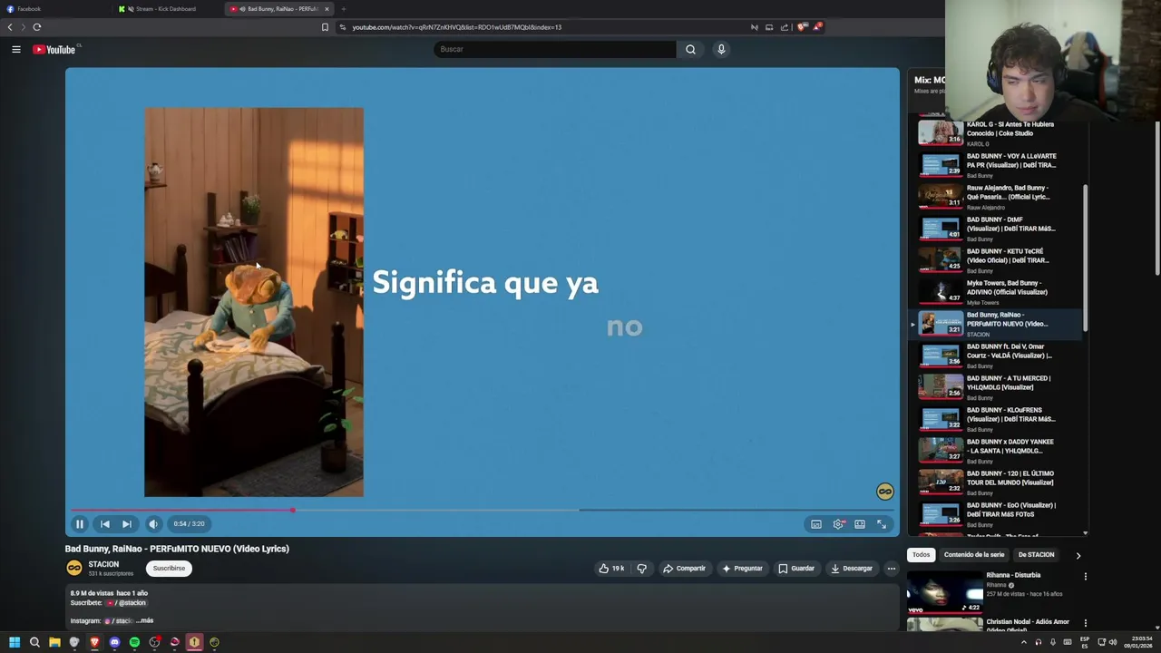
Task: Focus the Buscar search field
Action: pyautogui.click(x=554, y=50)
